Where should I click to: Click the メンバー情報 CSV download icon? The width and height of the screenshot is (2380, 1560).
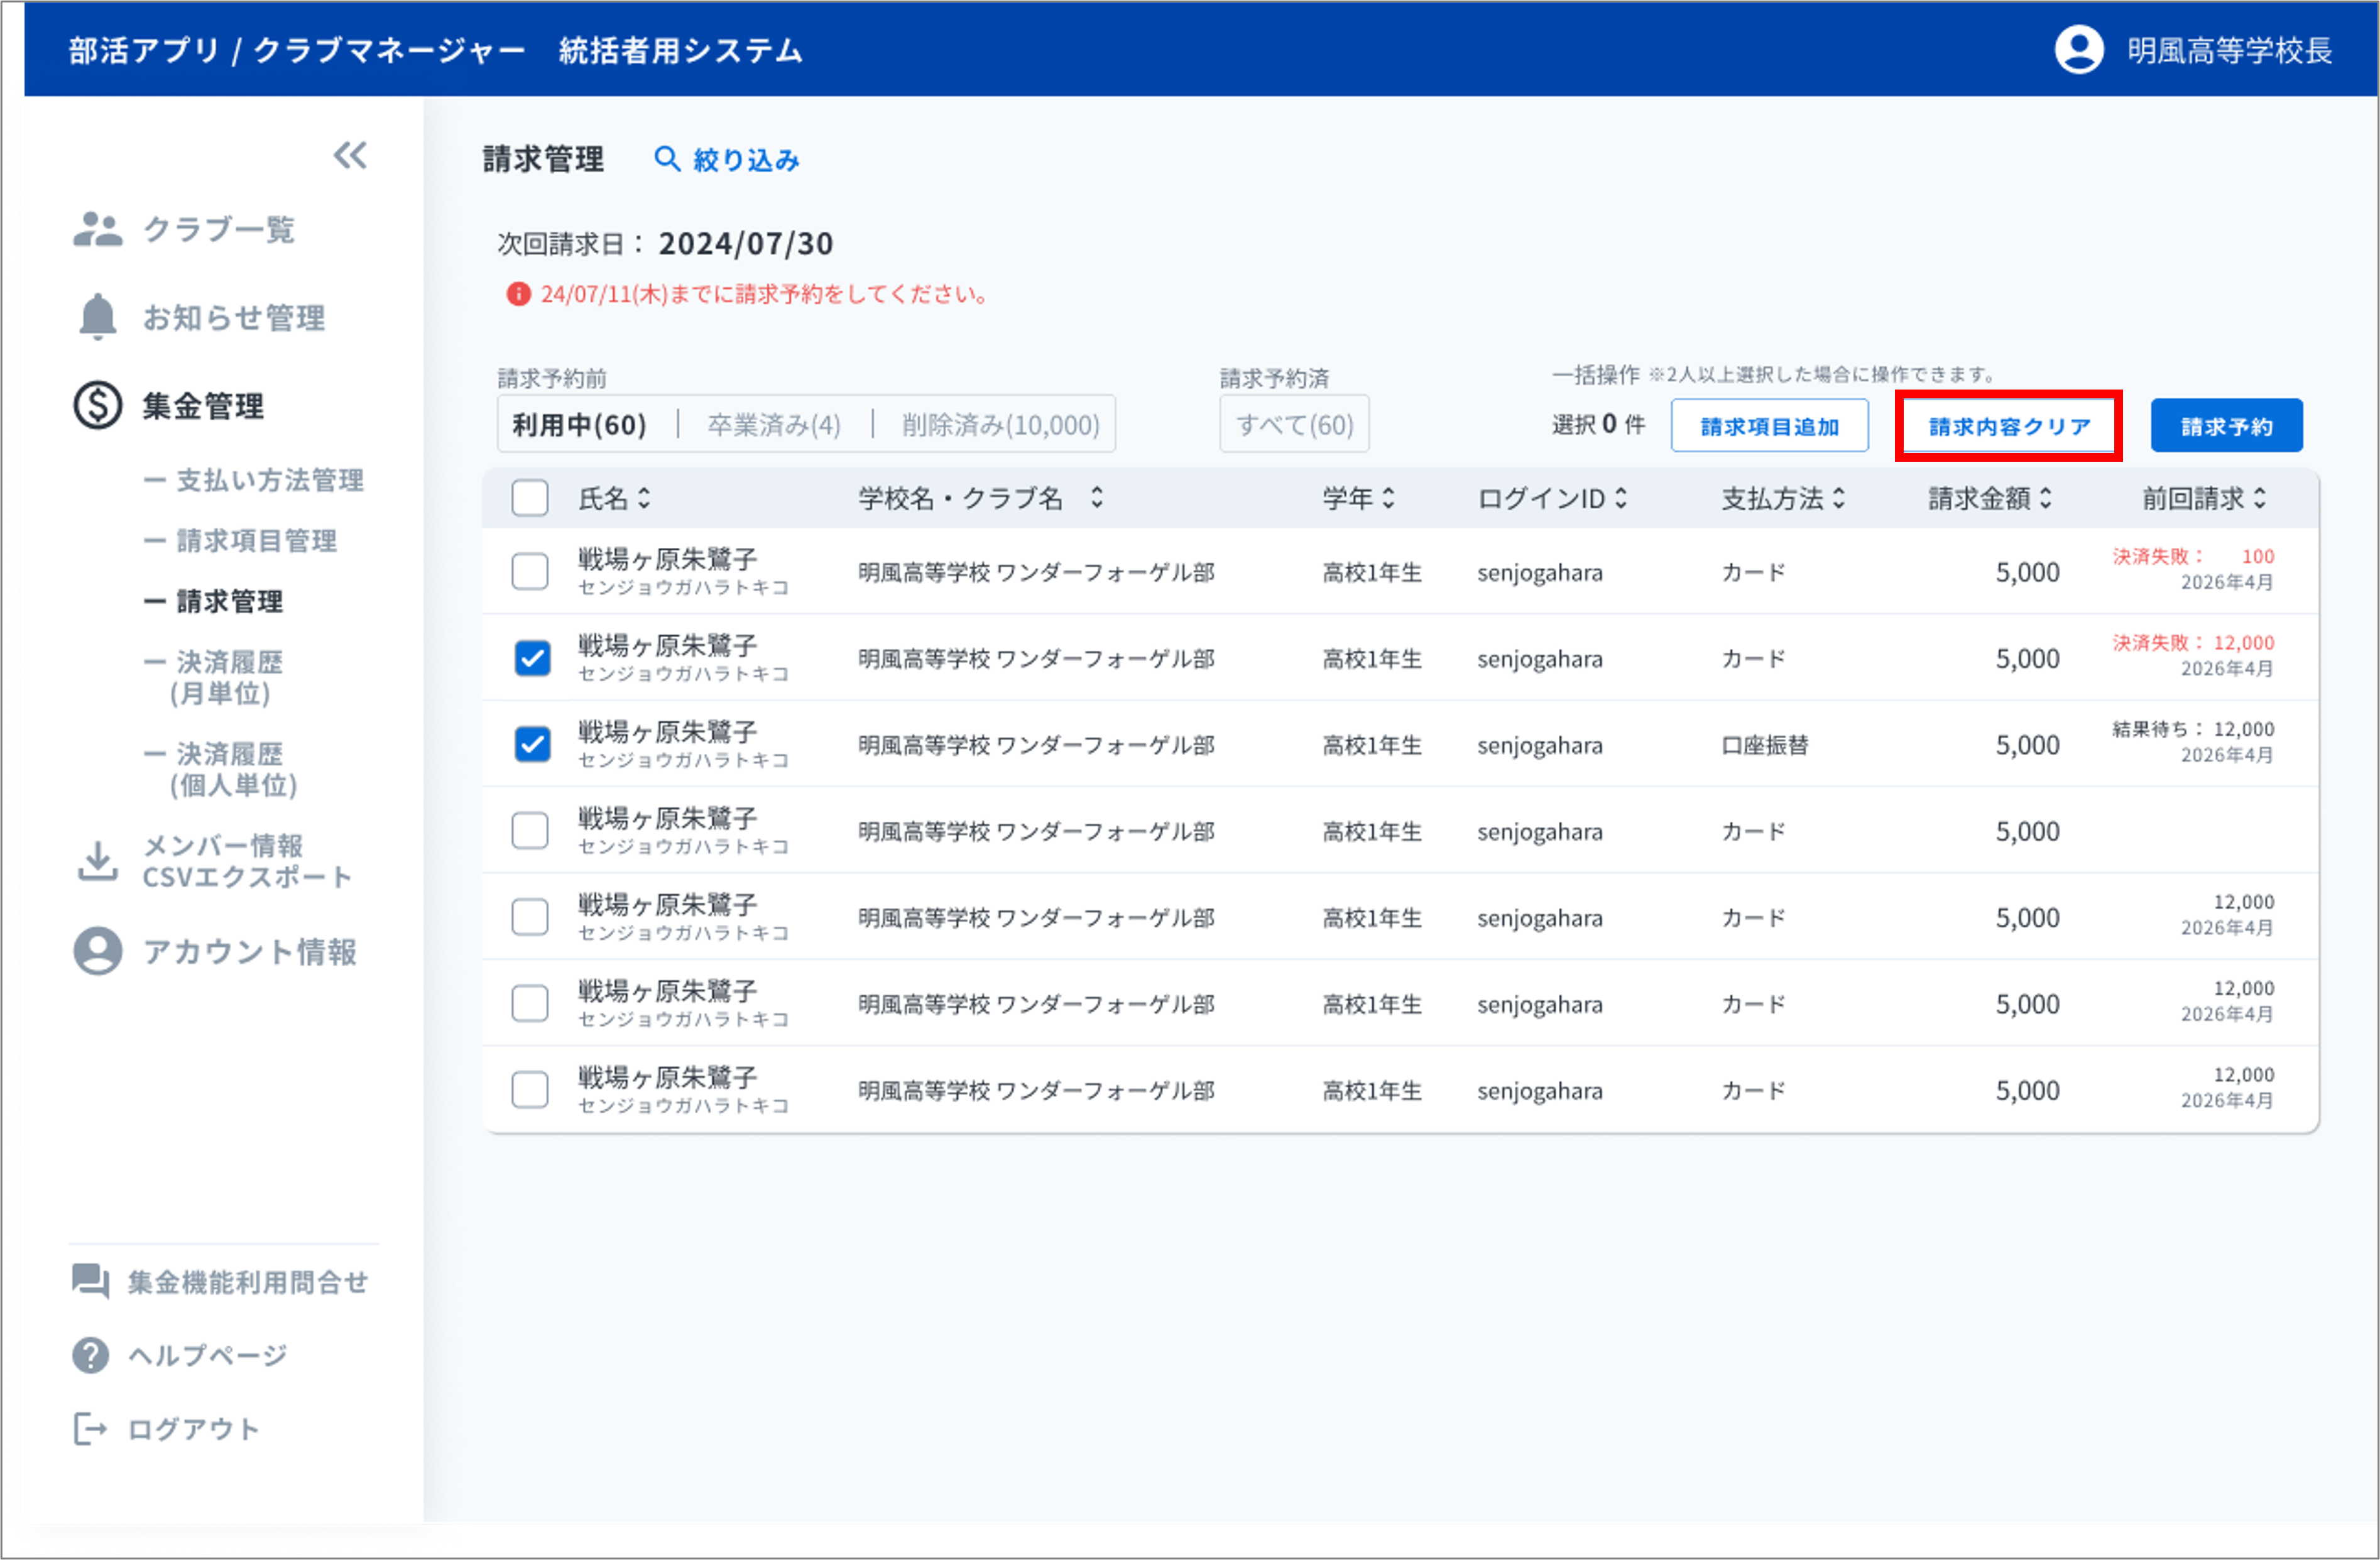[x=97, y=861]
